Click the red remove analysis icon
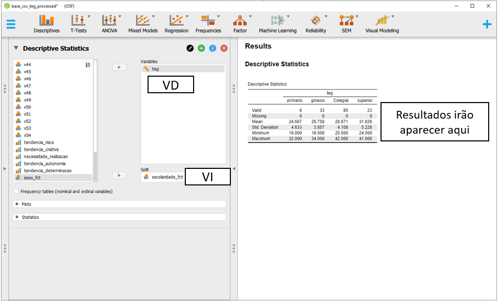The width and height of the screenshot is (498, 302). (x=224, y=48)
